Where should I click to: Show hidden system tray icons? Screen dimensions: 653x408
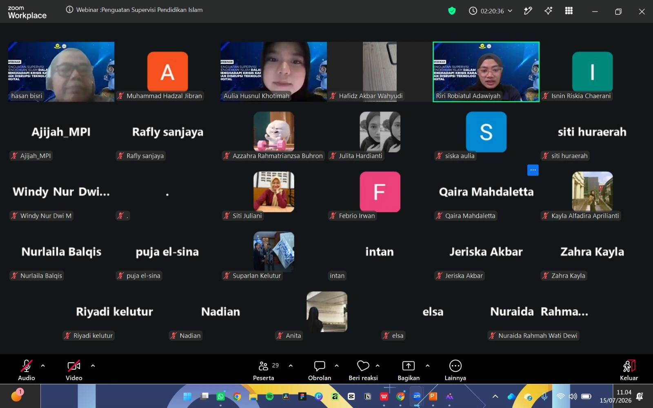coord(495,396)
